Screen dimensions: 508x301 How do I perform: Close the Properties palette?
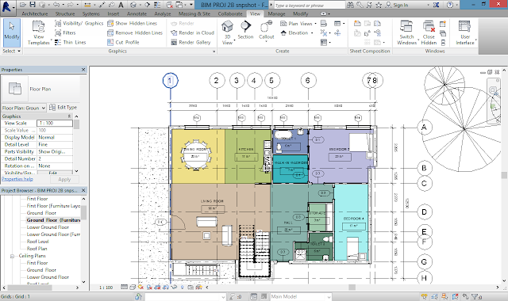83,70
